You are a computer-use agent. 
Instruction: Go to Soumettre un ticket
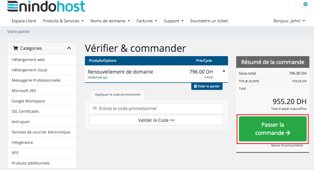(x=209, y=21)
